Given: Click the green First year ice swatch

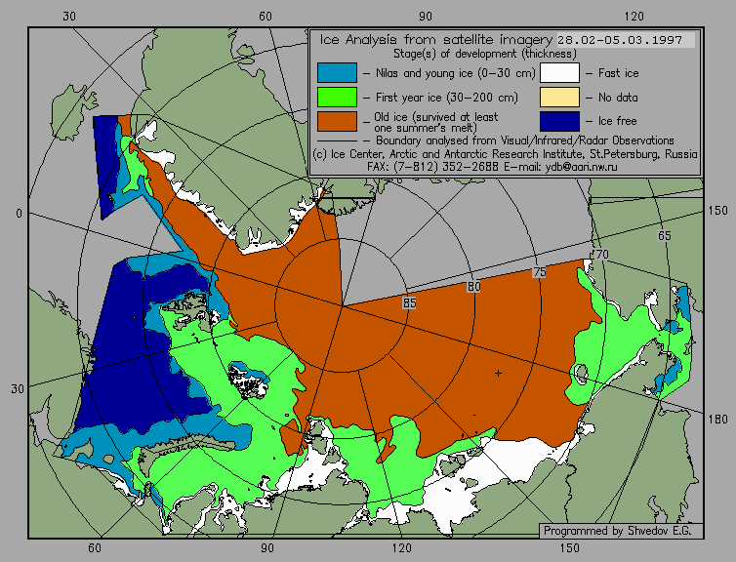Looking at the screenshot, I should point(337,98).
